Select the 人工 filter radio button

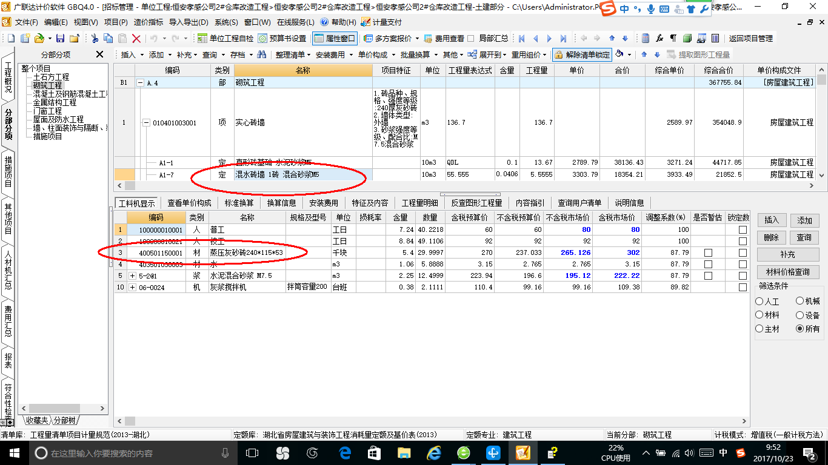point(760,301)
